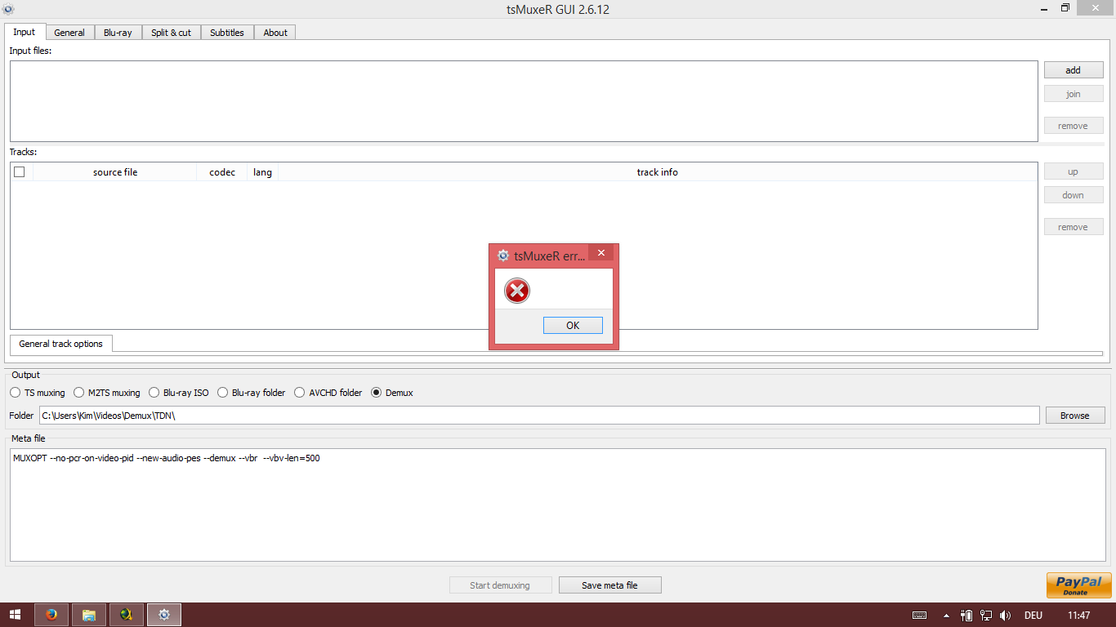
Task: Click the gear icon in the error dialog title
Action: [x=503, y=256]
